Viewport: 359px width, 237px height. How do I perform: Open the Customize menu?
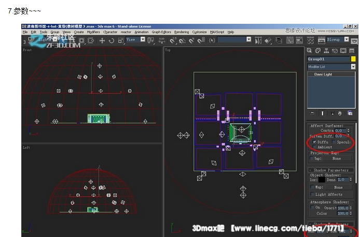point(199,32)
